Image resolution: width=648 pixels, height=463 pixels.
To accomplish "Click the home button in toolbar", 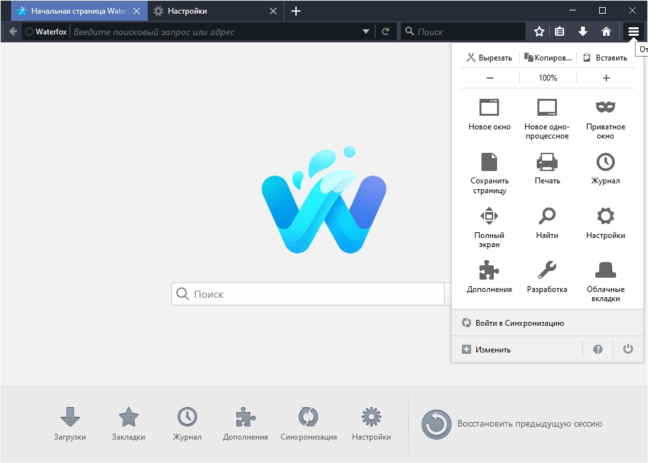I will pos(606,31).
